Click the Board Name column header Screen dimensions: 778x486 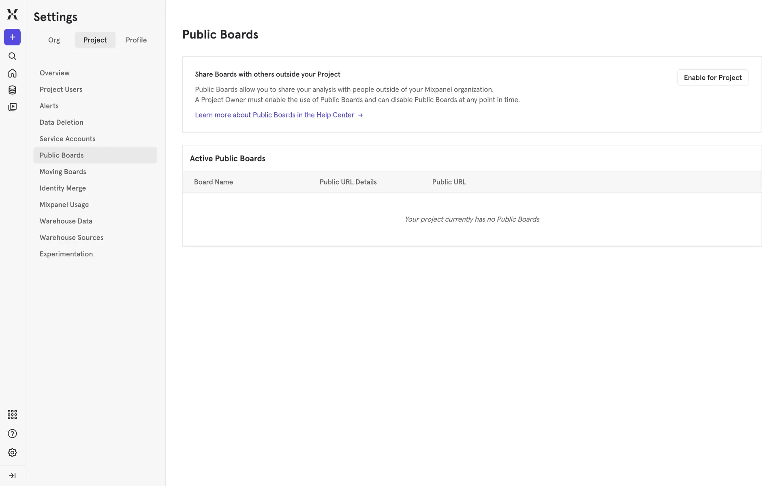coord(213,182)
